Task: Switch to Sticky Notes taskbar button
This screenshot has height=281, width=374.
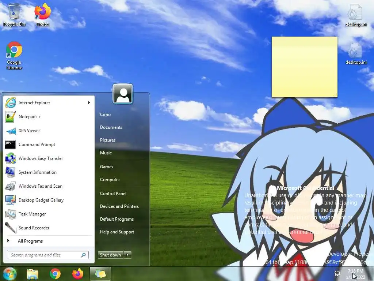Action: tap(100, 274)
